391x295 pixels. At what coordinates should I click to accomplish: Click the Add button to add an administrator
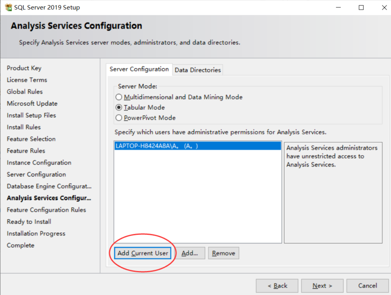[190, 253]
